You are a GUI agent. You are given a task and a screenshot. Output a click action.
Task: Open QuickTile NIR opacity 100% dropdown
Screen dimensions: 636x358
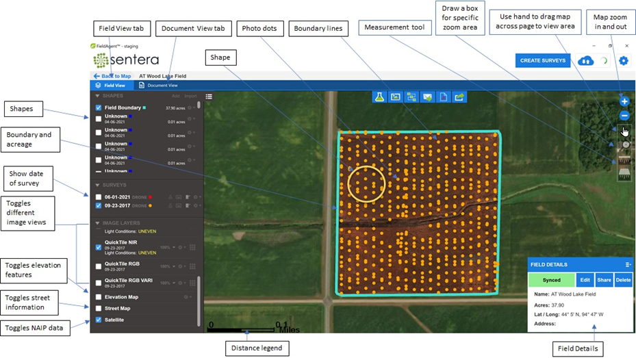point(166,247)
